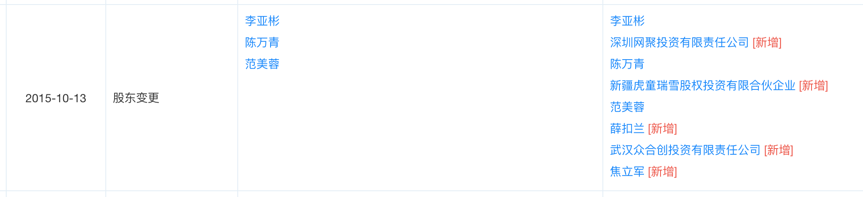
Task: Open 陈万青 link in the shorter shareholder list
Action: [x=262, y=42]
